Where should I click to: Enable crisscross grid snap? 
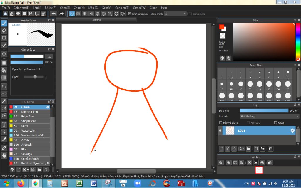click(85, 14)
